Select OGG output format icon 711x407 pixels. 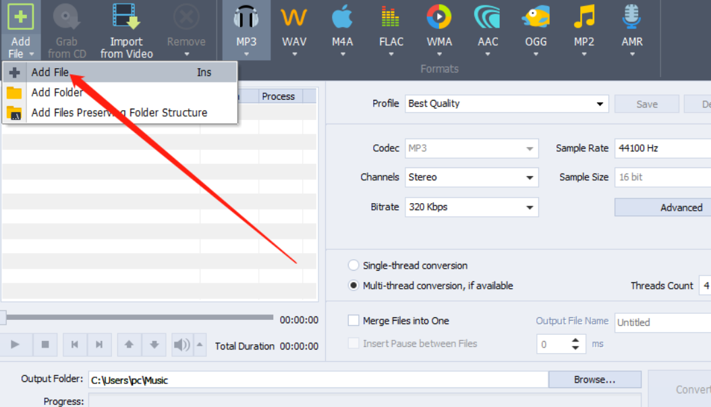pyautogui.click(x=536, y=18)
